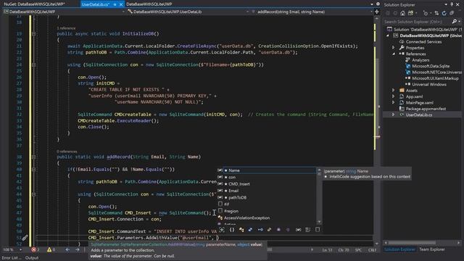Screen dimensions: 464x261
Task: Open the Error List tab at bottom
Action: [x=12, y=258]
